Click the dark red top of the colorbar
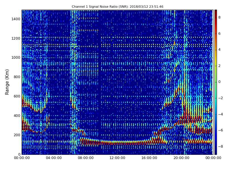Image resolution: width=228 pixels, height=171 pixels. click(x=216, y=12)
